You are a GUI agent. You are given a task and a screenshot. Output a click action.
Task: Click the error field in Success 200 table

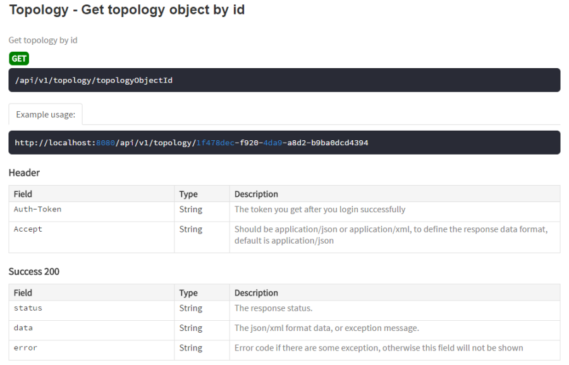(25, 347)
